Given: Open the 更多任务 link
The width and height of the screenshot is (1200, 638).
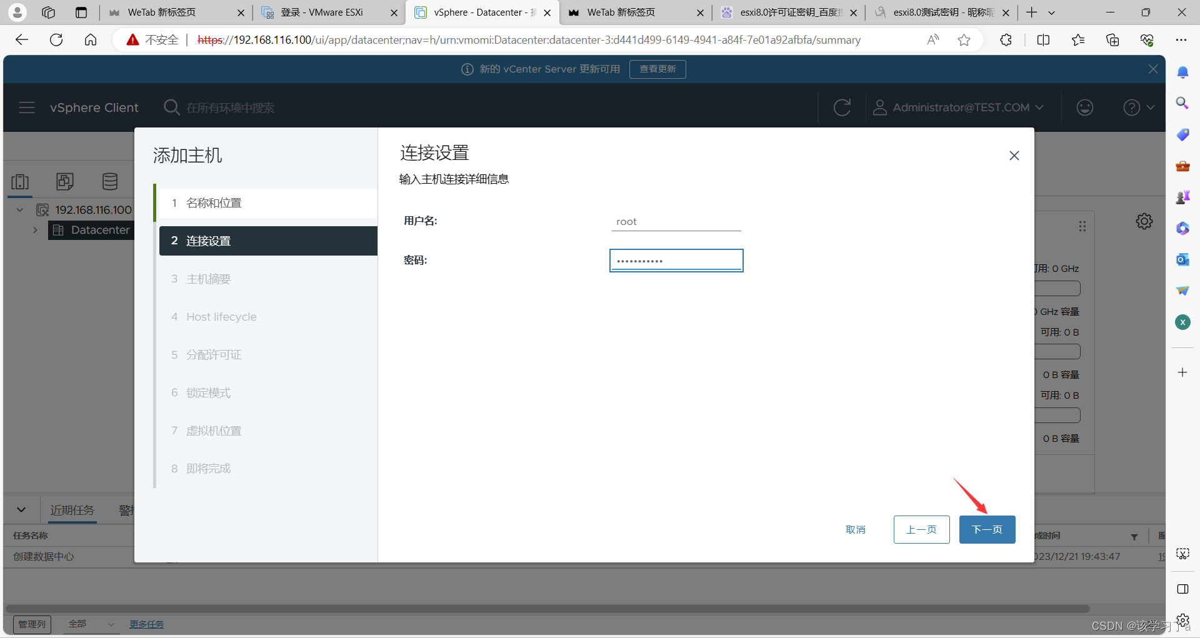Looking at the screenshot, I should click(146, 624).
